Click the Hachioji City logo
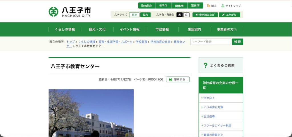The image size is (292, 137). point(70,12)
